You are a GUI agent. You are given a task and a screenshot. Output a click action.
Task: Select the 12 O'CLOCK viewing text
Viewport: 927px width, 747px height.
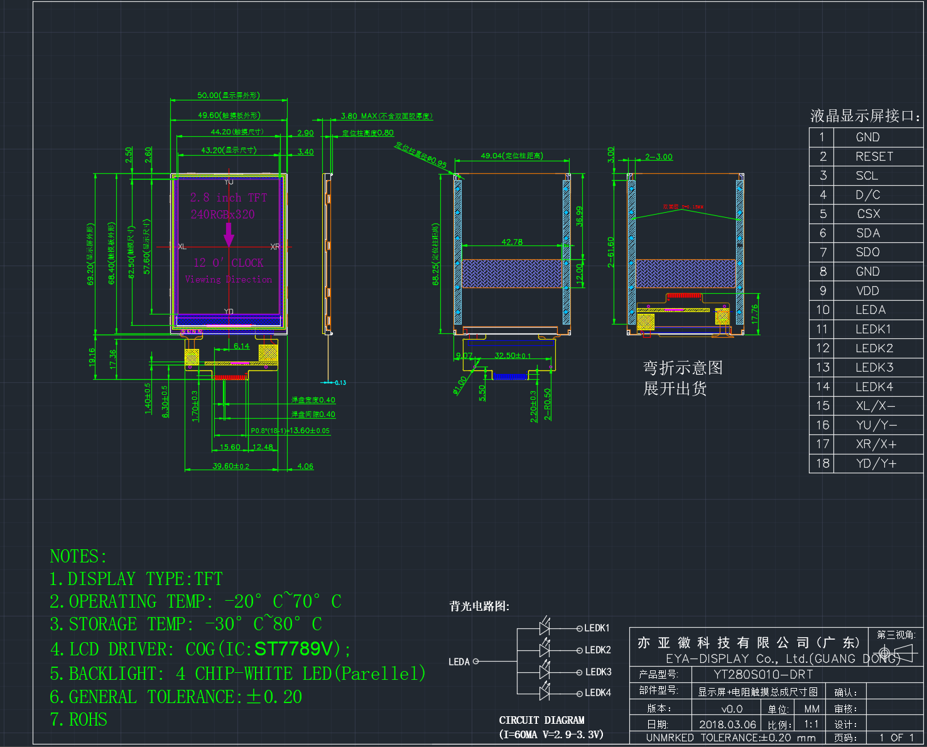229,262
